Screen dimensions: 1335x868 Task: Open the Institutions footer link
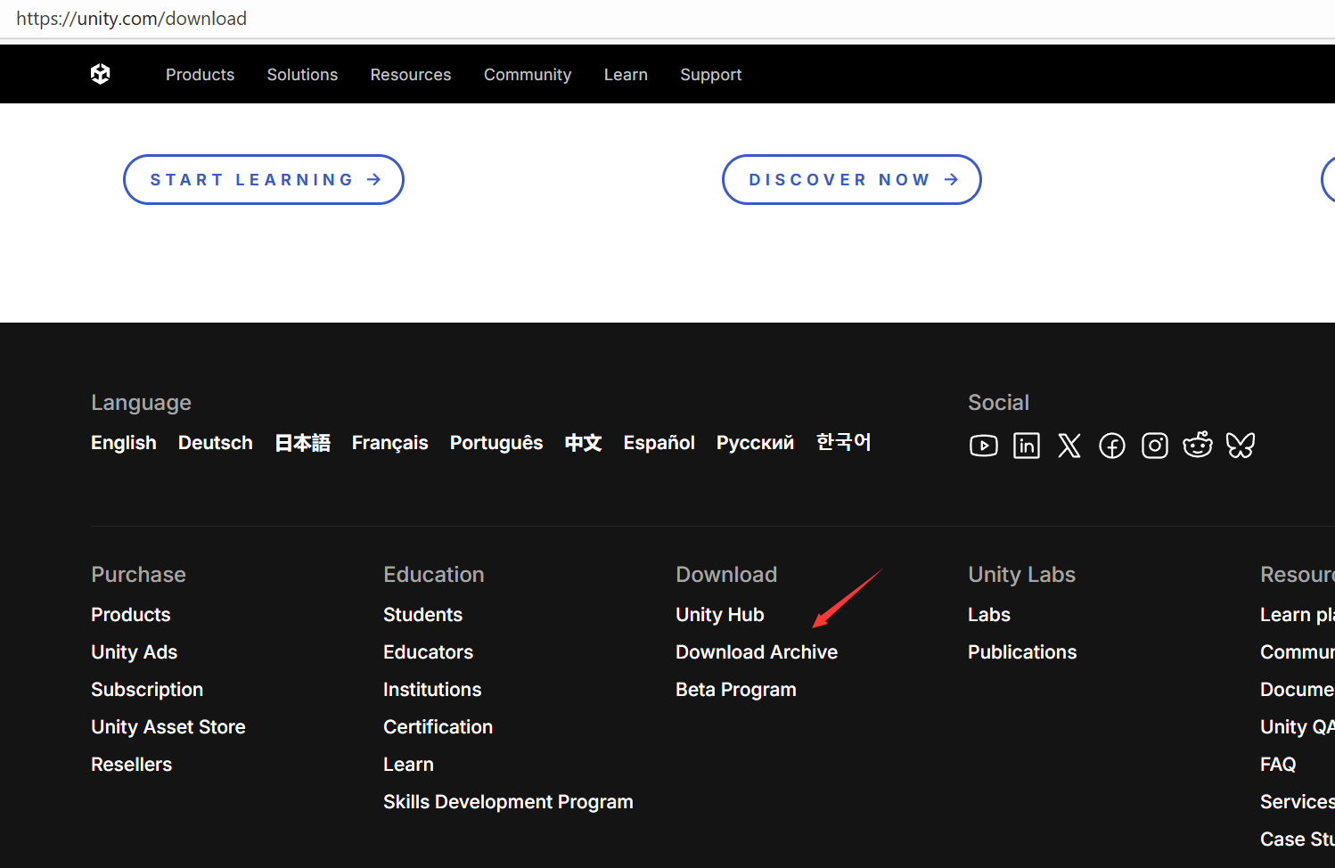tap(432, 690)
